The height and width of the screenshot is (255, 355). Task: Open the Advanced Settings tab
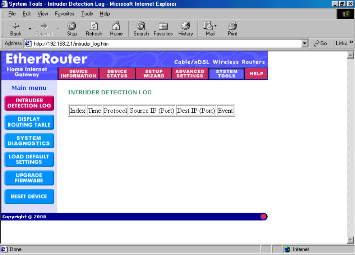(190, 74)
